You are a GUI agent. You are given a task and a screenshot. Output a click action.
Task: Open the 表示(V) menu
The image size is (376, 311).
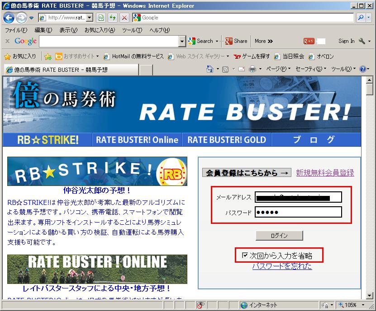[68, 30]
